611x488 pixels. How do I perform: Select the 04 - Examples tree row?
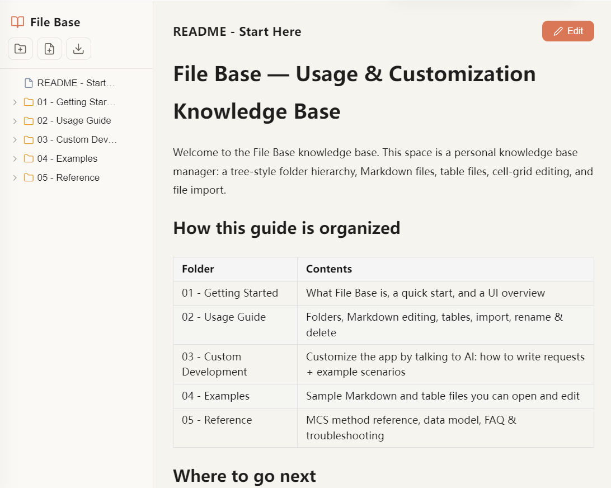coord(76,158)
